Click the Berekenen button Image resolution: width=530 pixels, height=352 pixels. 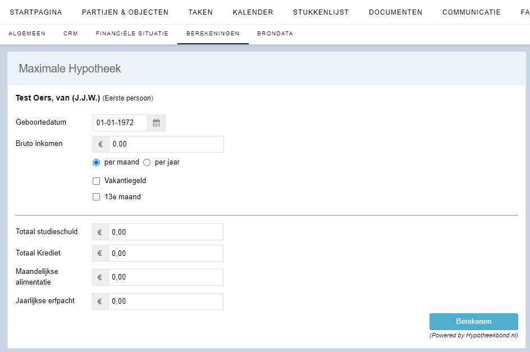[473, 322]
